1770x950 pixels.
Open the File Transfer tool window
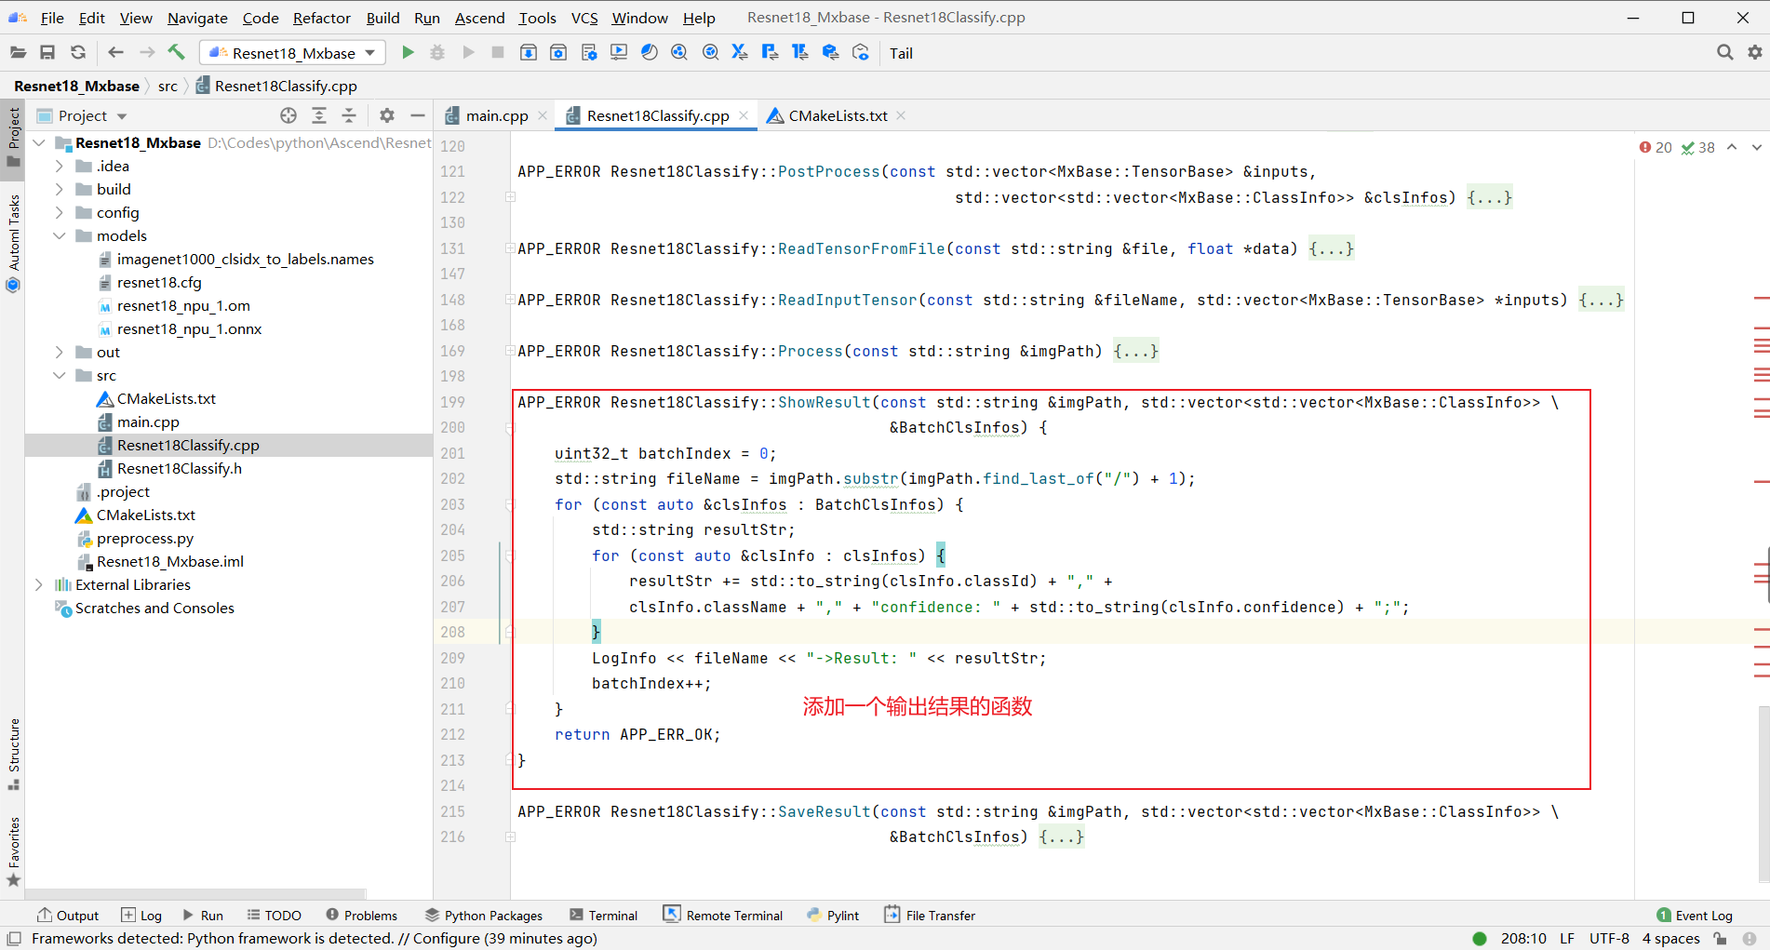(929, 916)
